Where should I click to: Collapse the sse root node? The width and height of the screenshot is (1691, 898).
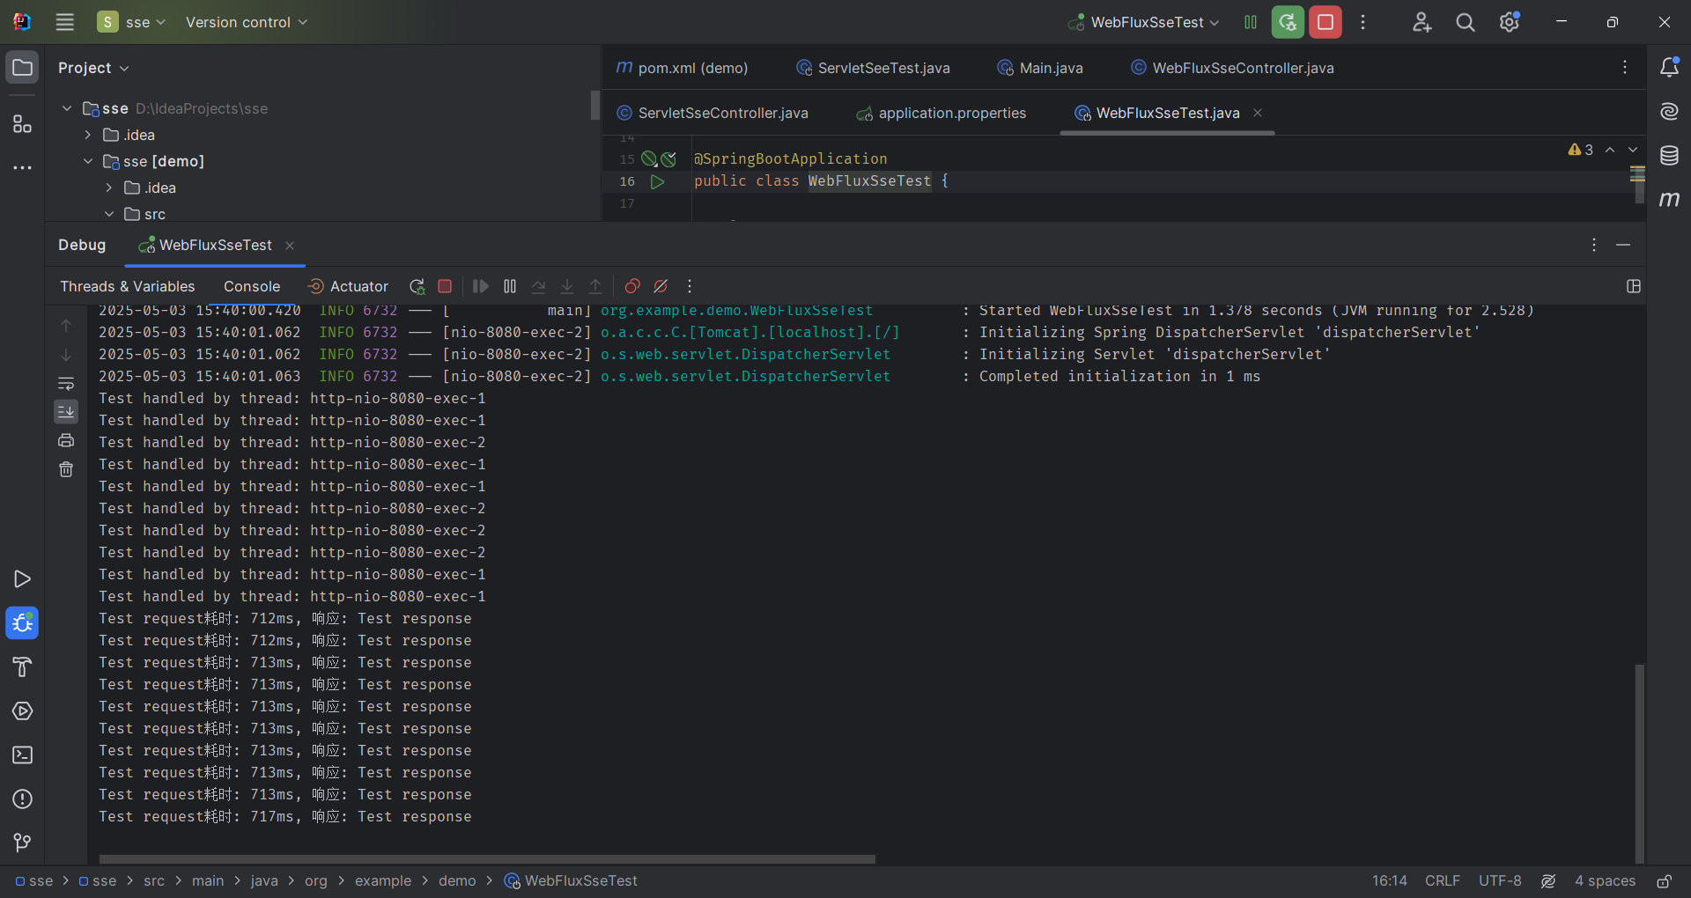point(67,108)
